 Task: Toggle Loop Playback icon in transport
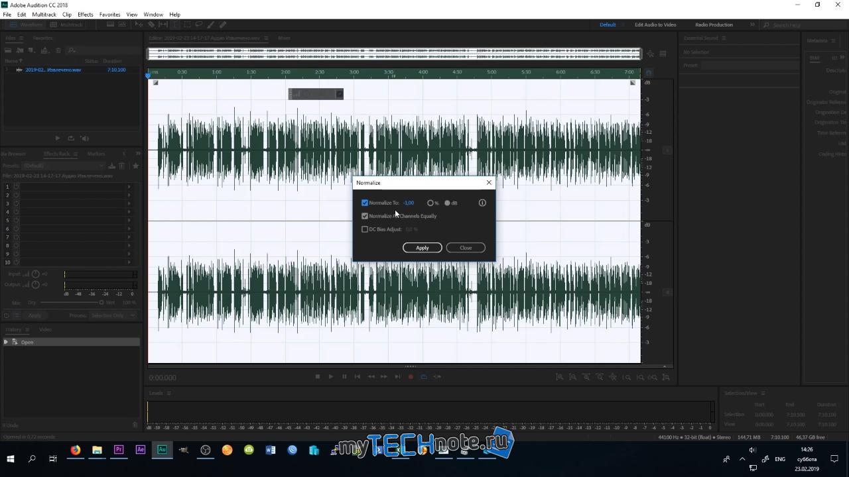(x=424, y=376)
